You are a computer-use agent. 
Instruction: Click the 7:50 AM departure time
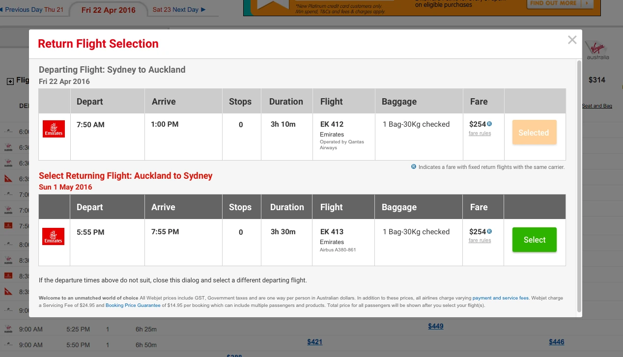(x=90, y=125)
